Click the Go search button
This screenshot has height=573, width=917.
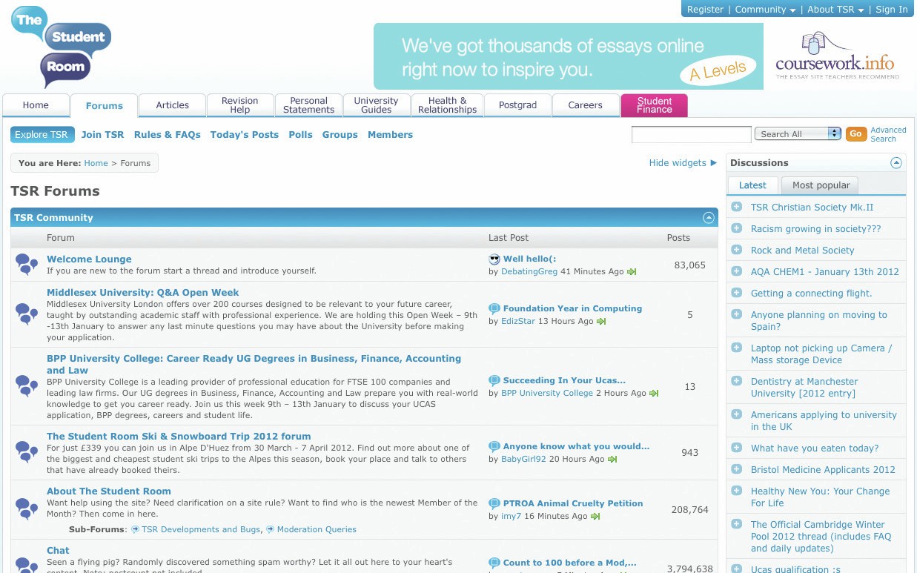click(855, 134)
